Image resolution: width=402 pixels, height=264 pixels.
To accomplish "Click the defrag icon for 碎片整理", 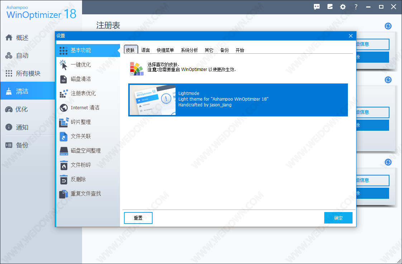I will [64, 122].
